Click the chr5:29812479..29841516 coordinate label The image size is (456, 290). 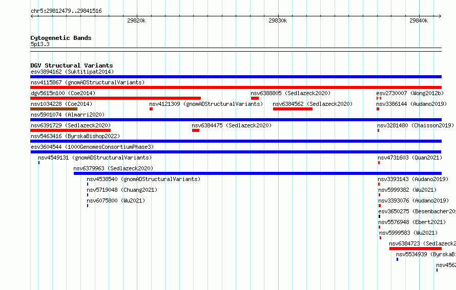click(66, 11)
